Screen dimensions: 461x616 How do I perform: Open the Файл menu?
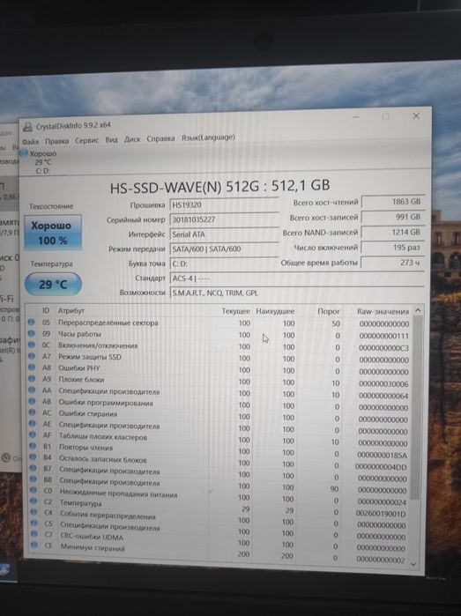(x=30, y=141)
